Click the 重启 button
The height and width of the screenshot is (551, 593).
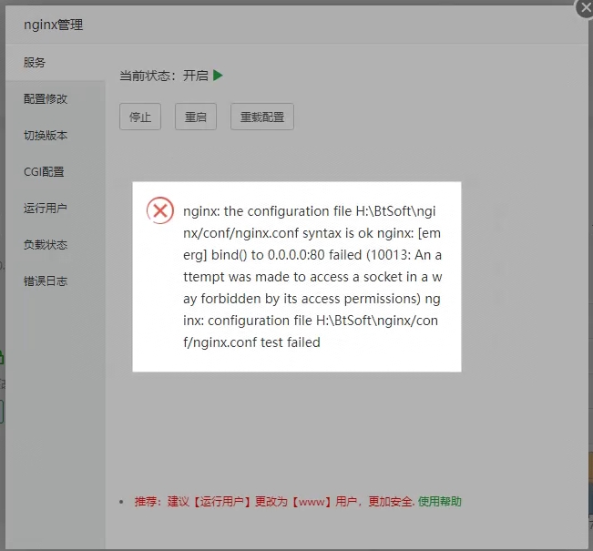coord(196,117)
